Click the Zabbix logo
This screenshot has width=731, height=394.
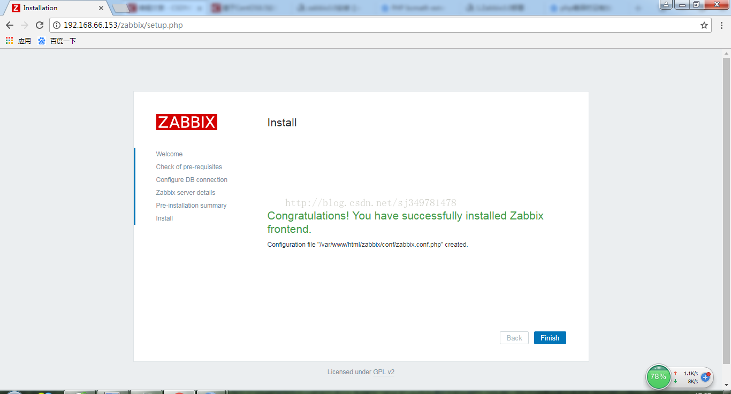(187, 122)
